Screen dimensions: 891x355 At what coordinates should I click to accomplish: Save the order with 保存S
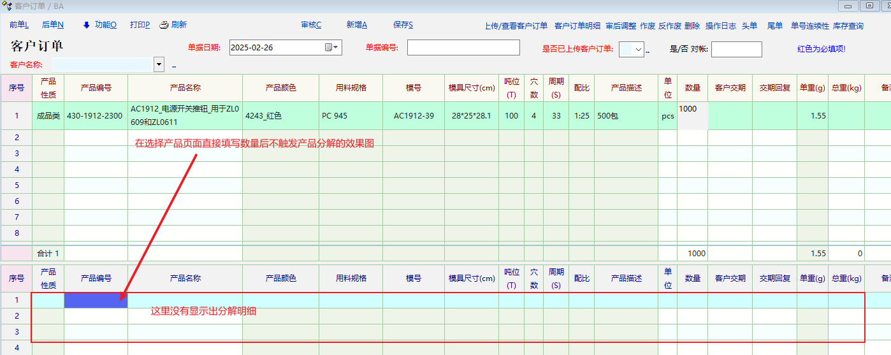pyautogui.click(x=403, y=25)
